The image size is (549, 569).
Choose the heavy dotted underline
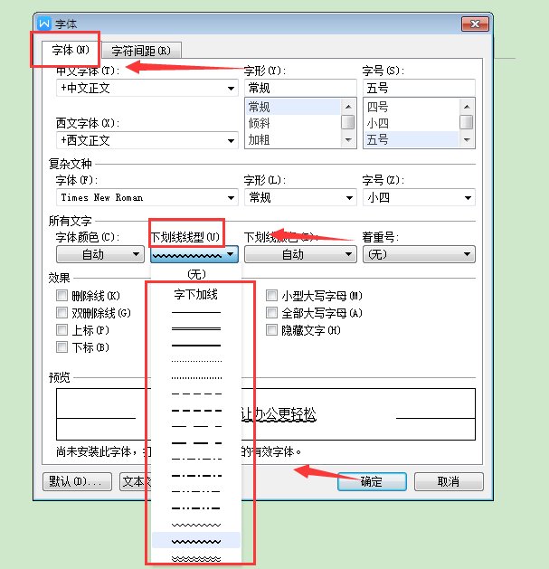(196, 378)
